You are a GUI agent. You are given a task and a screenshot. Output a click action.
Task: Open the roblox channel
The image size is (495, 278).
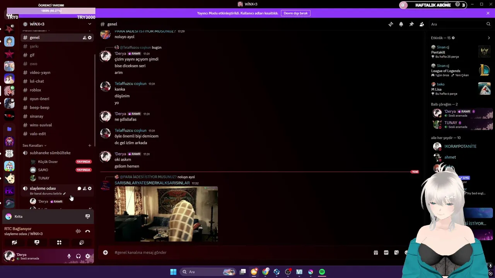coord(57,90)
